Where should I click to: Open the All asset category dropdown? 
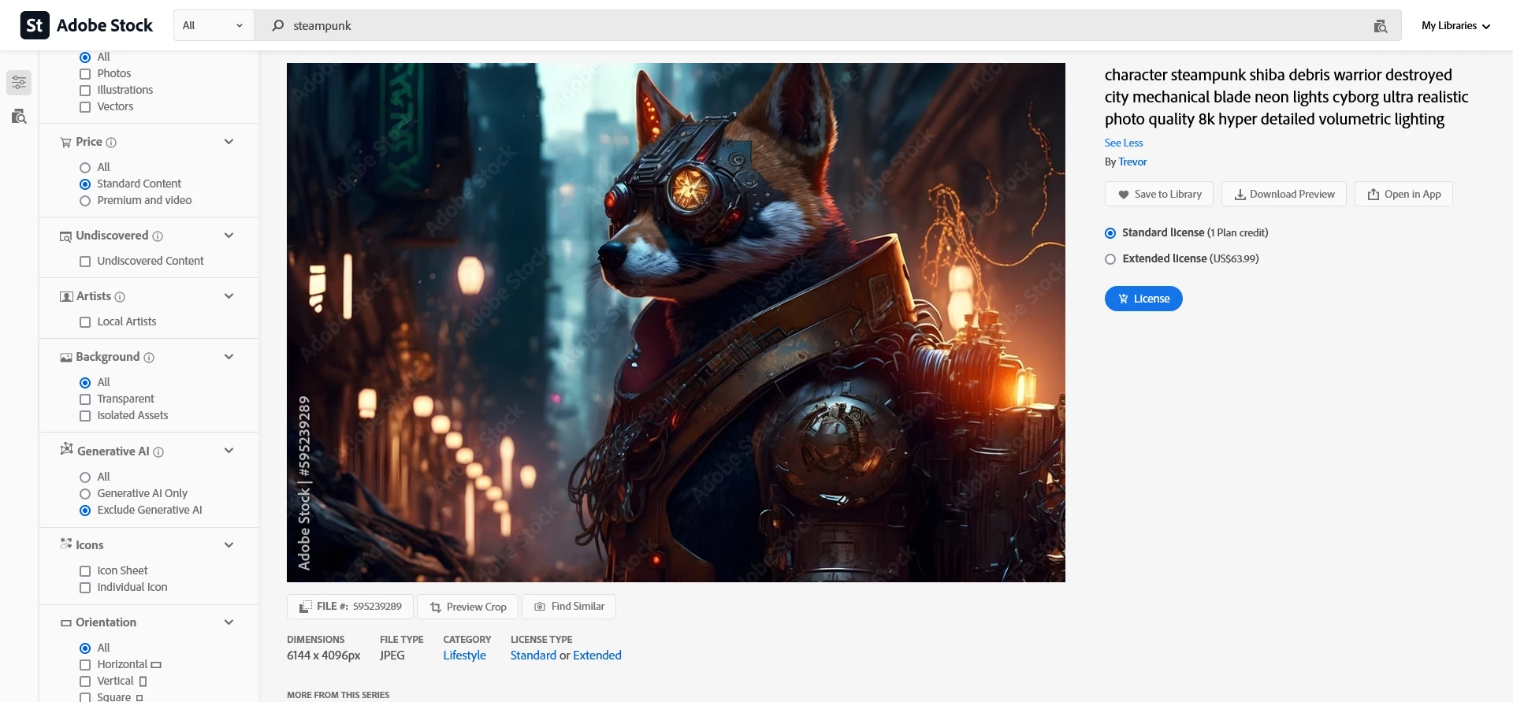pos(214,26)
